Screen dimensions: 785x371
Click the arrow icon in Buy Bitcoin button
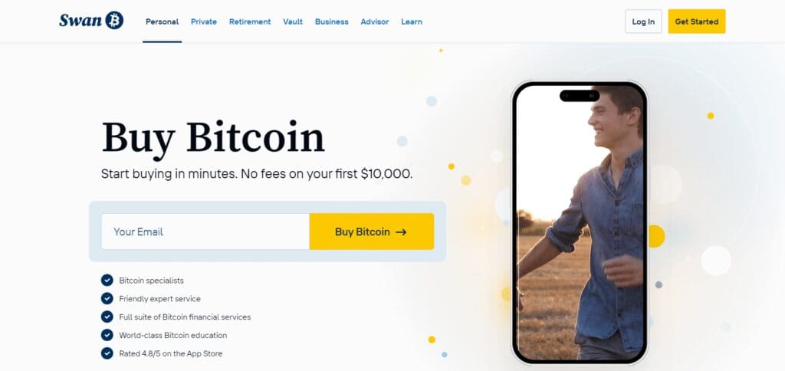tap(401, 231)
